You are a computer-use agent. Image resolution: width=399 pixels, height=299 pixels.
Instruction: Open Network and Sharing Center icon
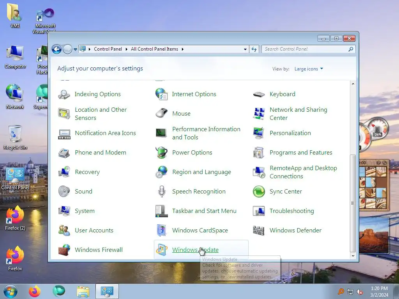[x=259, y=114]
